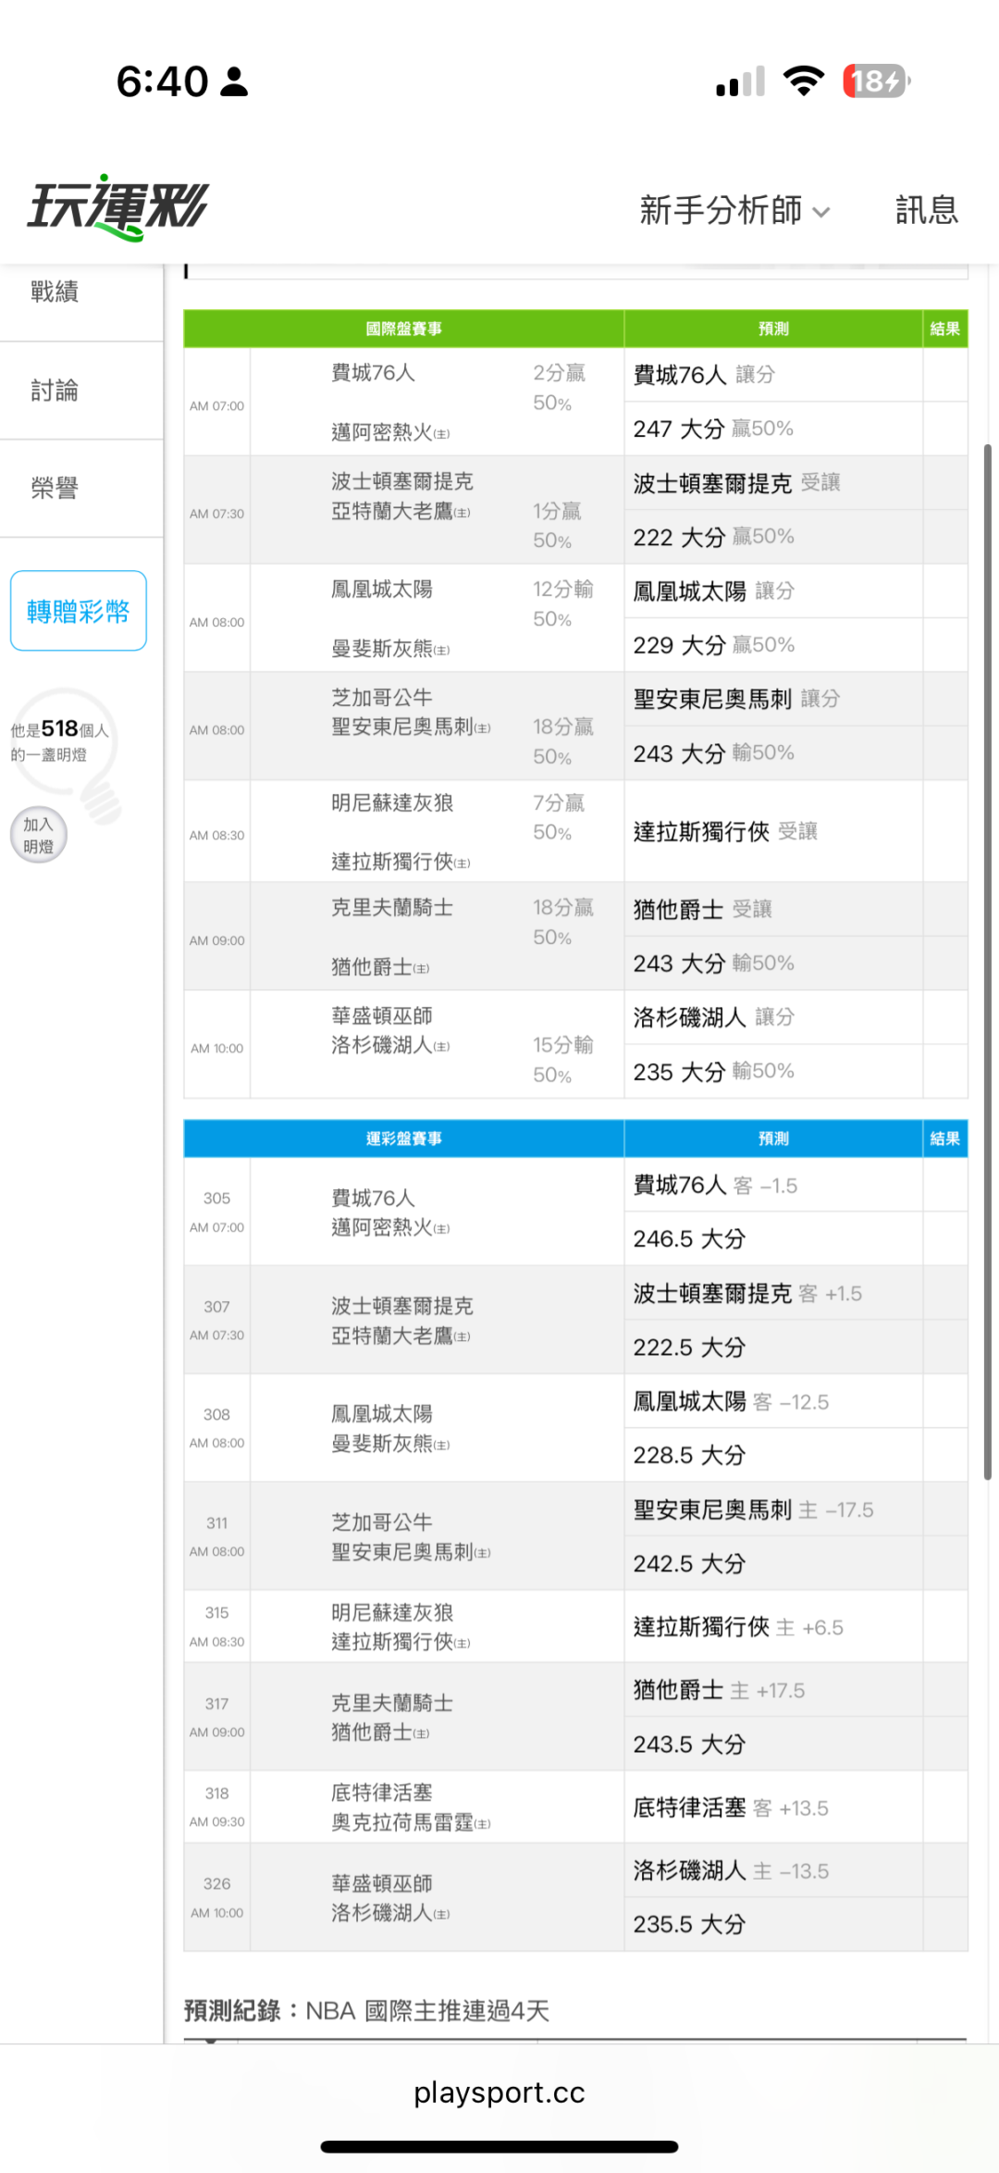The width and height of the screenshot is (999, 2173).
Task: Select the 費城76人 讓分 international prediction
Action: 704,375
